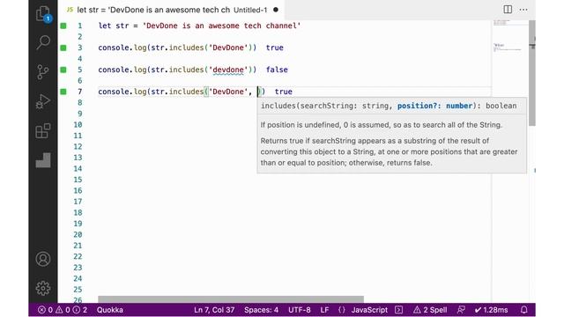Open notifications bell in status bar
564x317 pixels.
click(524, 310)
